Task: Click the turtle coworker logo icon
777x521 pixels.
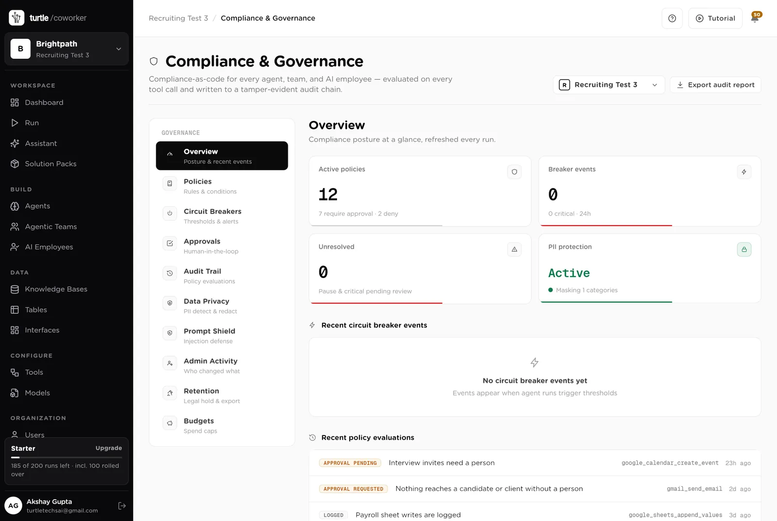Action: coord(17,17)
